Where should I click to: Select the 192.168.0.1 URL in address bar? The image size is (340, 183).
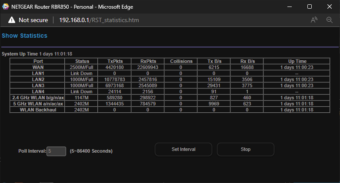point(99,20)
